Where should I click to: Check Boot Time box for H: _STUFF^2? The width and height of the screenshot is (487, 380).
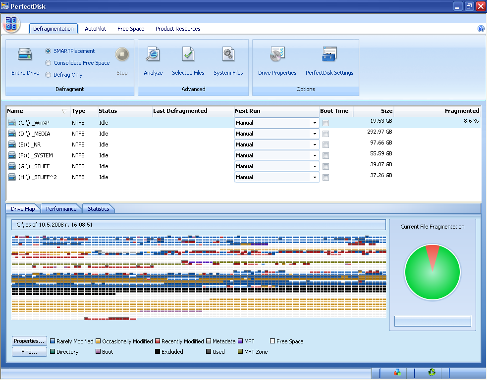tap(325, 177)
